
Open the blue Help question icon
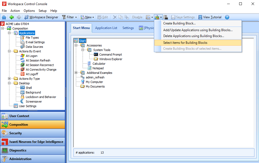click(x=227, y=17)
